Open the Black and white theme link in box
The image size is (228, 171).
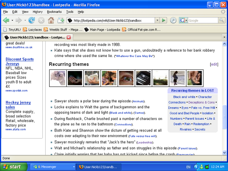pos(184,97)
